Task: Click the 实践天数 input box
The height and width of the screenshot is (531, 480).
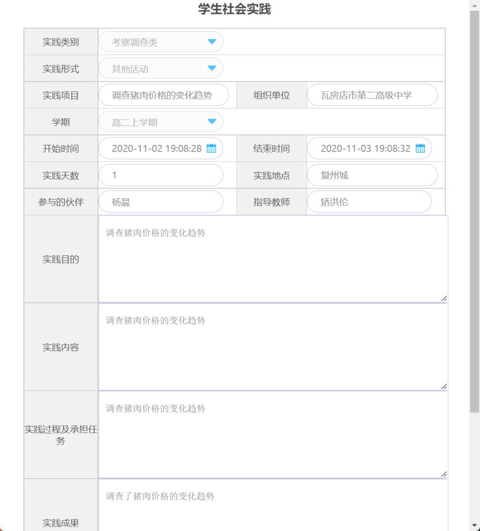Action: click(x=160, y=175)
